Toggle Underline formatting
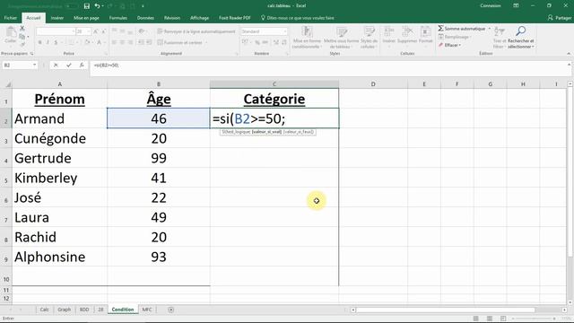 point(56,42)
